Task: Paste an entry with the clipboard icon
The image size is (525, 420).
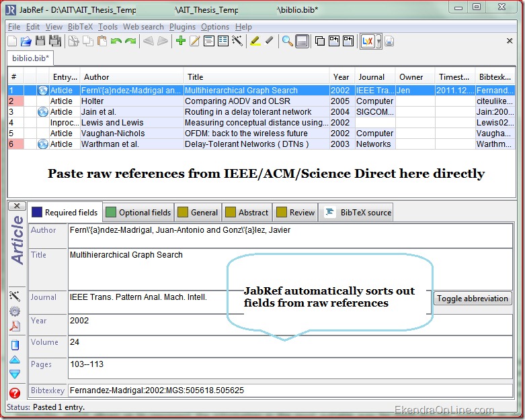Action: tap(102, 41)
